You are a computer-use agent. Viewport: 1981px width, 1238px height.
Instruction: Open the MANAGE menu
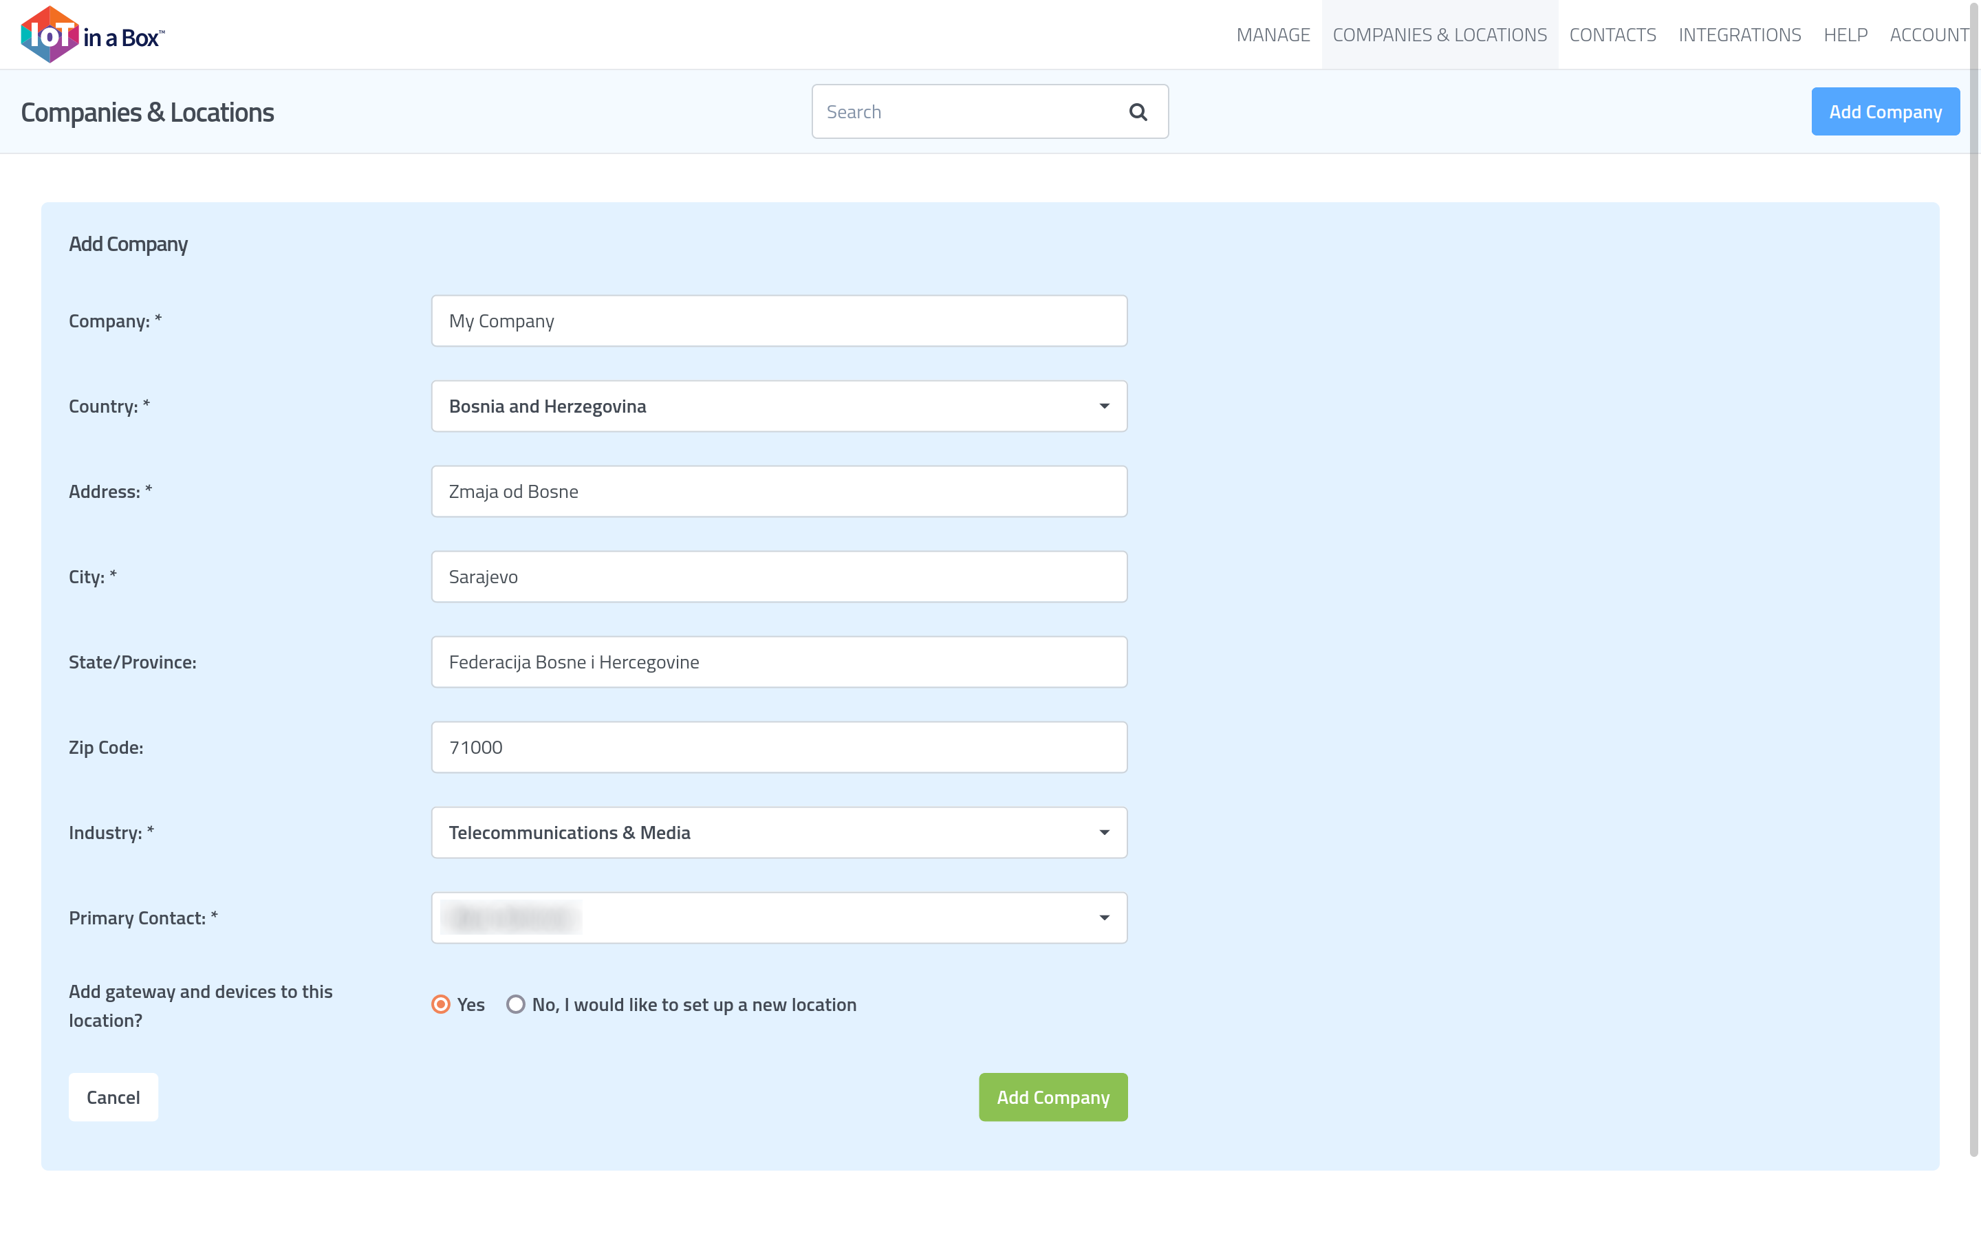pyautogui.click(x=1273, y=35)
